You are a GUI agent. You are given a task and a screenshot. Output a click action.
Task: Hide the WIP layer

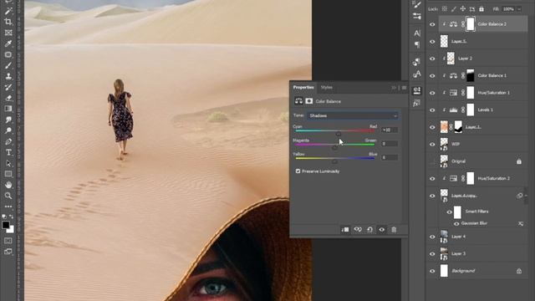[x=432, y=144]
